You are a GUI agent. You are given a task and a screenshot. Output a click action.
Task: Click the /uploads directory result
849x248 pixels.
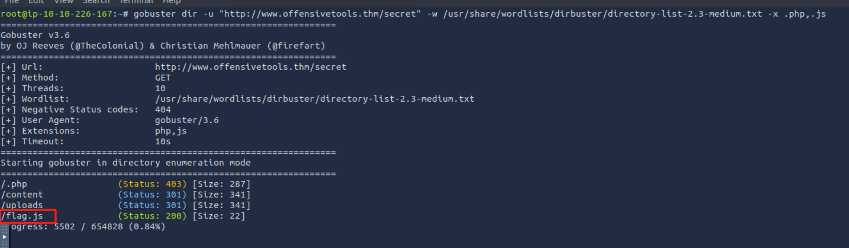(22, 205)
